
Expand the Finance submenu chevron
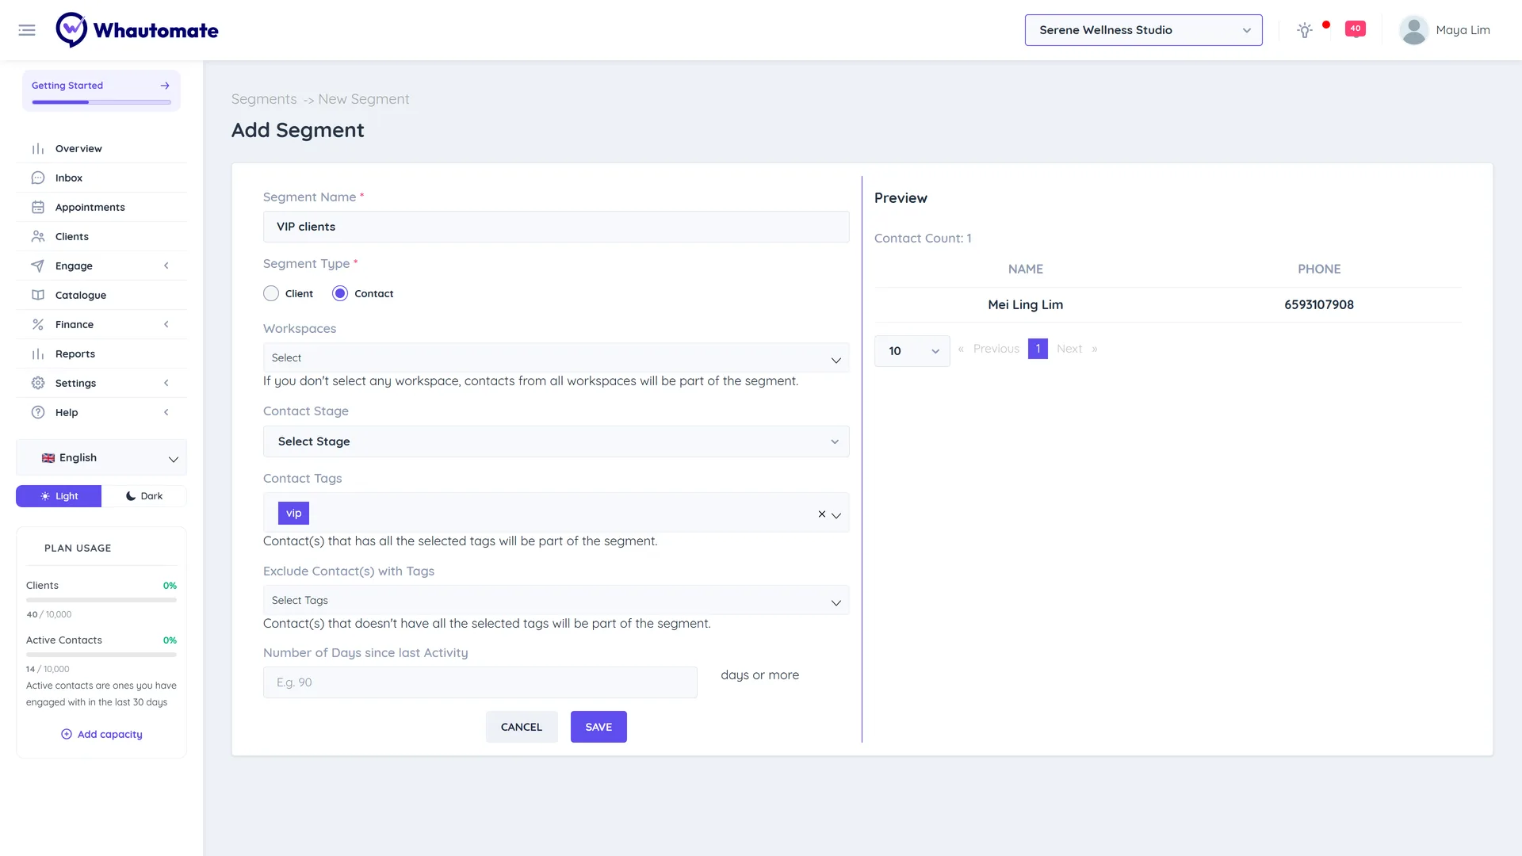click(166, 324)
